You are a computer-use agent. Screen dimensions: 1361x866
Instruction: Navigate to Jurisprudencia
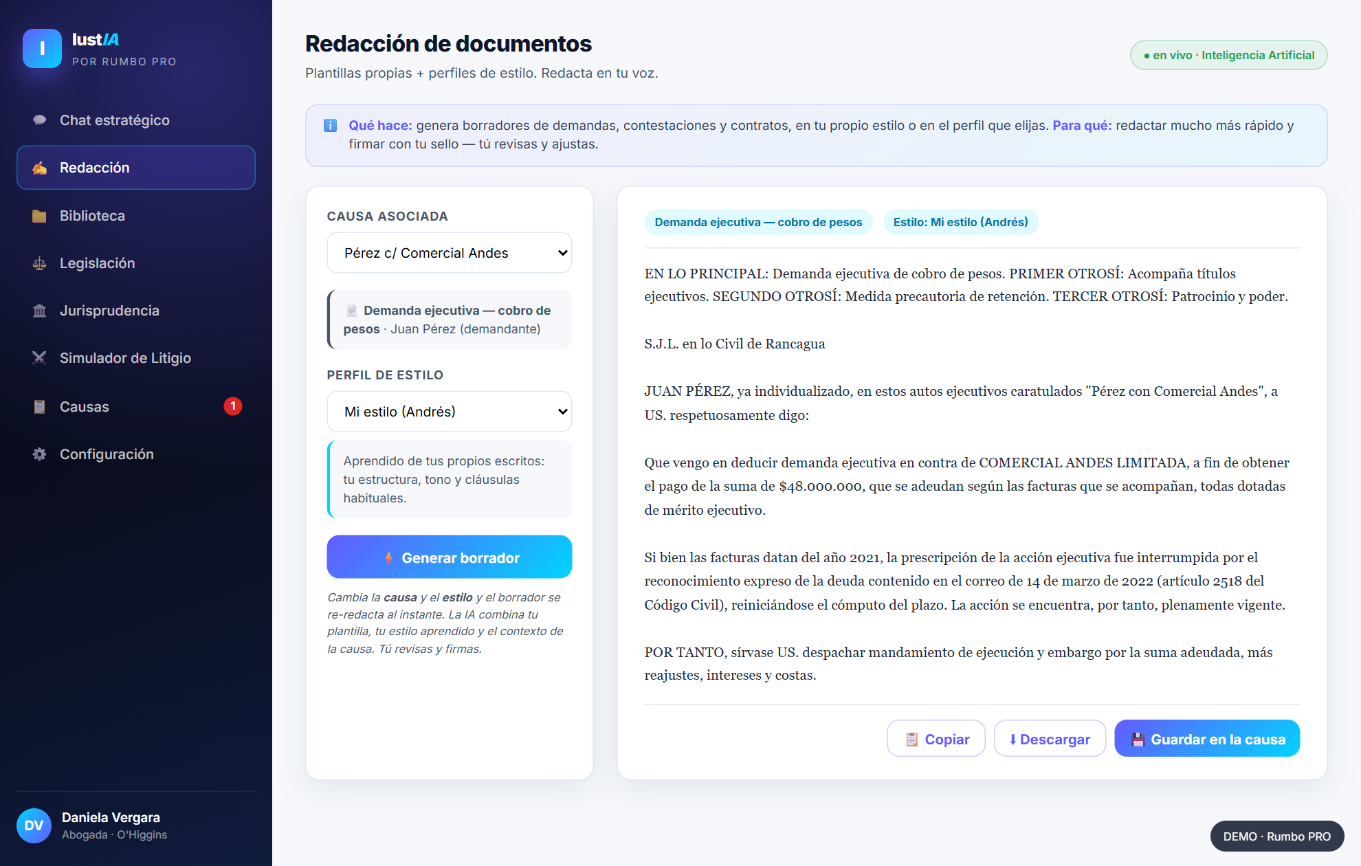point(136,311)
